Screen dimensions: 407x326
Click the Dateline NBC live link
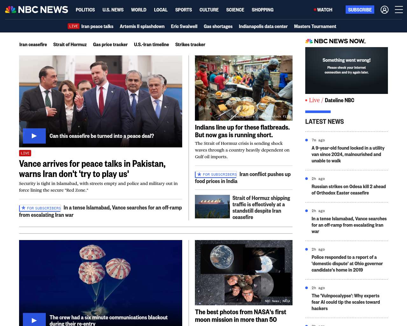point(339,100)
